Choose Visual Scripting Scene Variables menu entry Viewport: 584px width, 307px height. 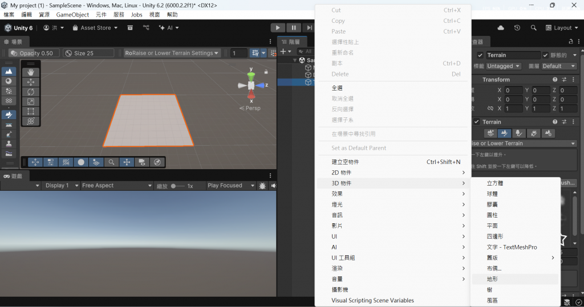point(393,300)
